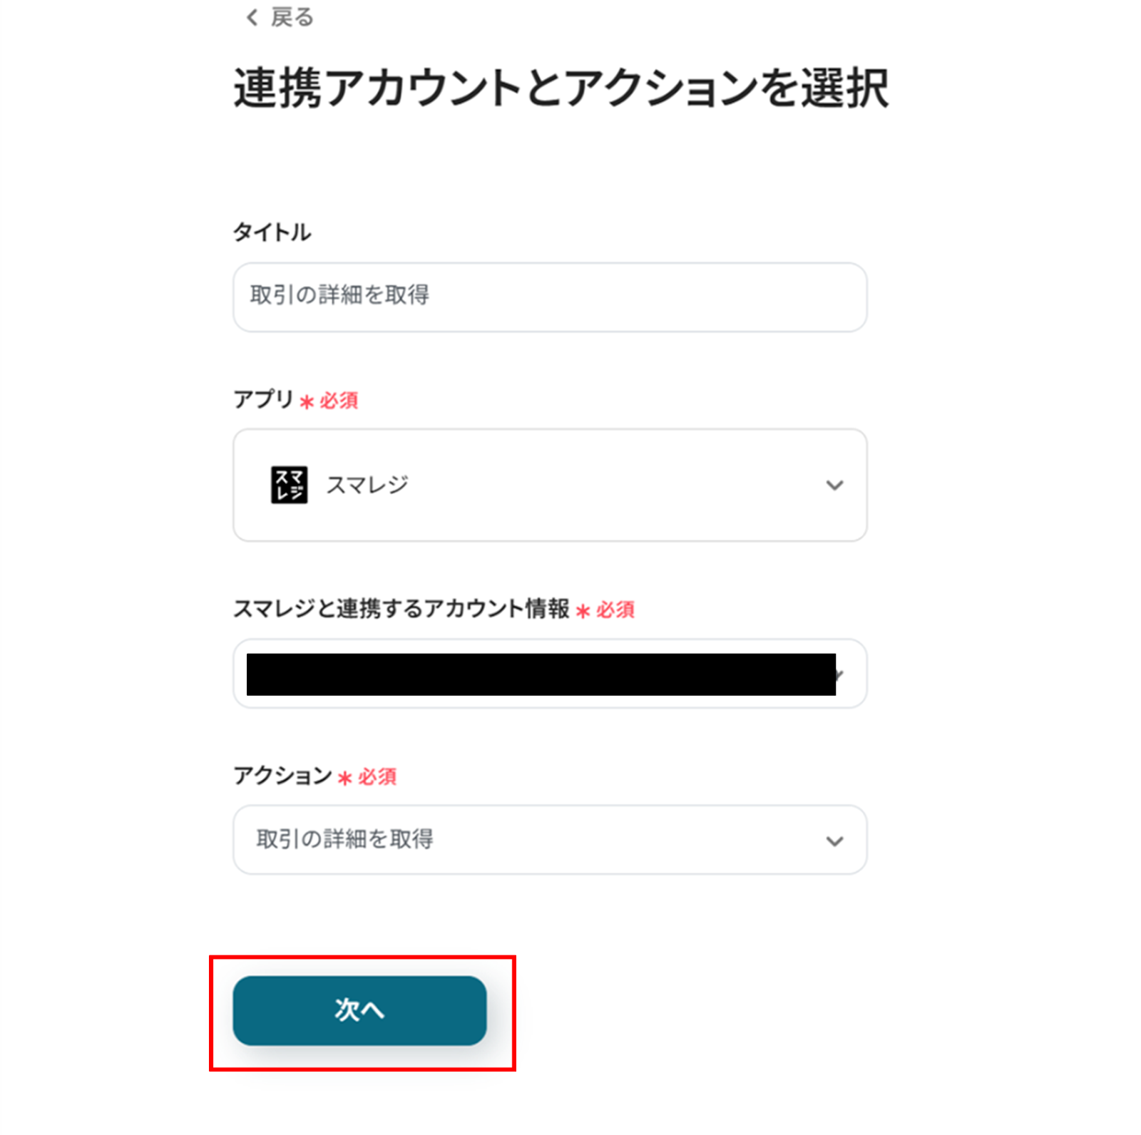The image size is (1141, 1135).
Task: Click the red 必須 marker beside アプリ
Action: click(339, 401)
